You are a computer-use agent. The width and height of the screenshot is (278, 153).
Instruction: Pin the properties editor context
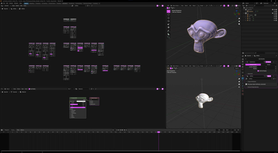[276, 56]
